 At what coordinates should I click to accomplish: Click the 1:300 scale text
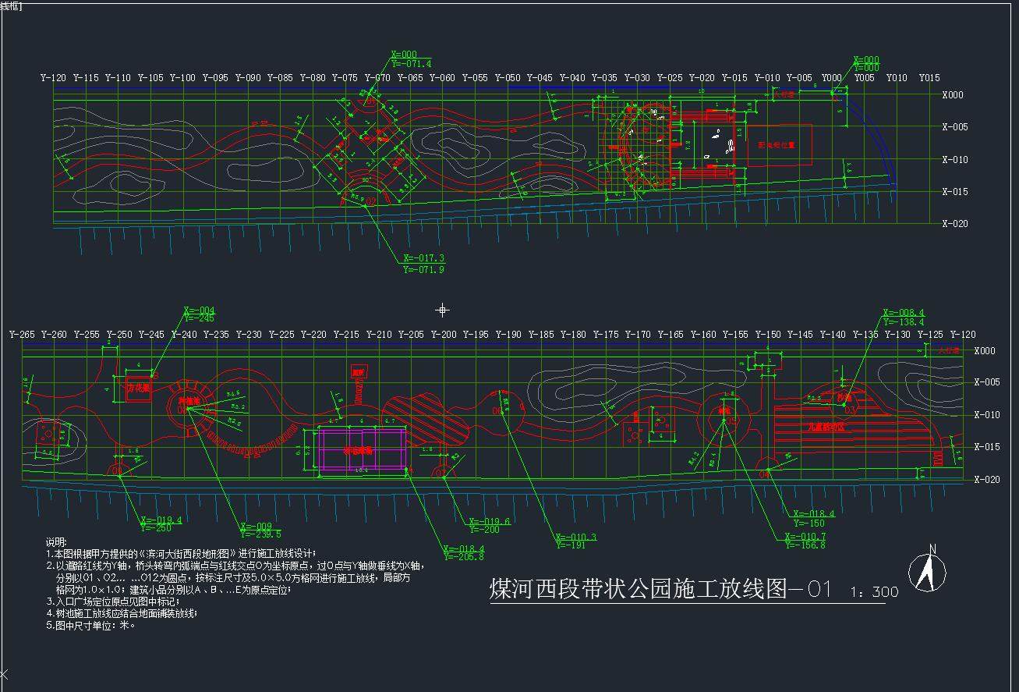click(x=873, y=592)
